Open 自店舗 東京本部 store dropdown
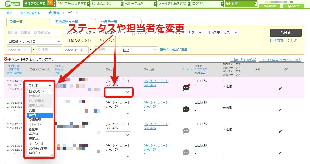310x164 pixels. [34, 41]
